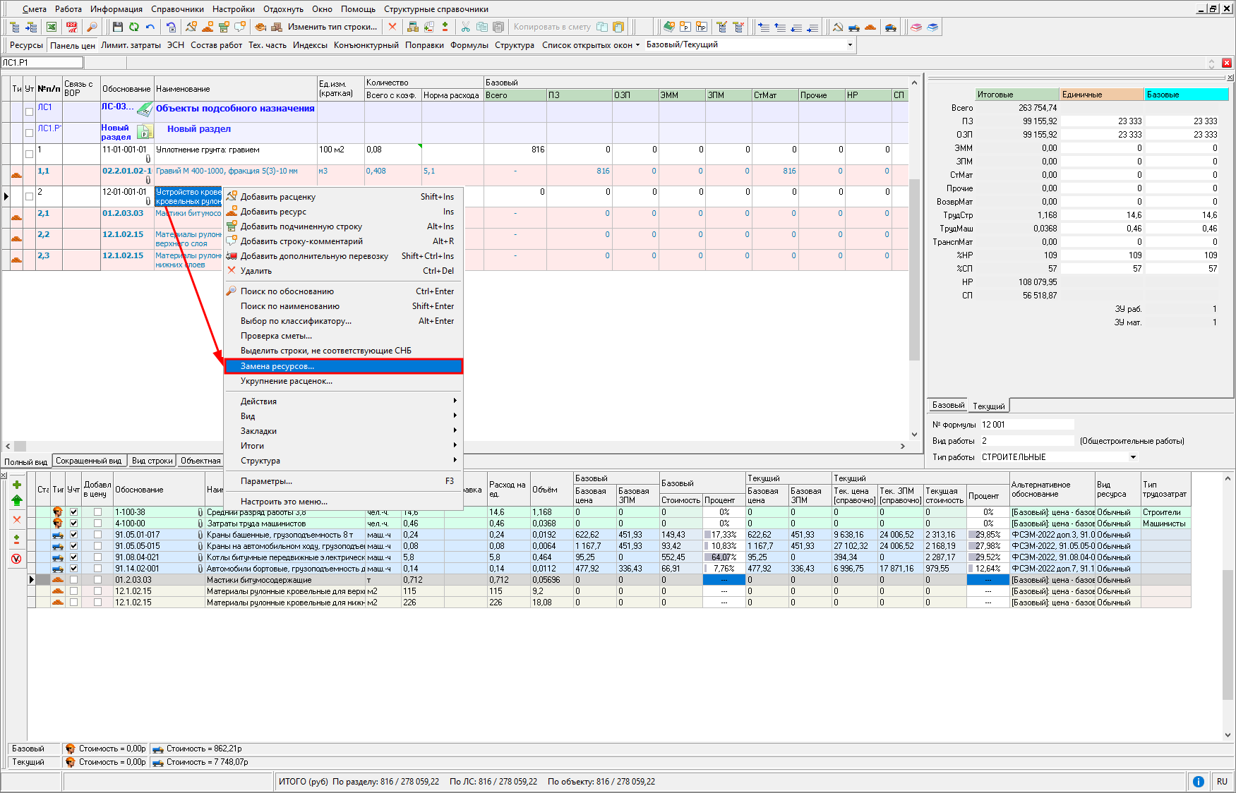Click the red X icon in resources panel

17,519
